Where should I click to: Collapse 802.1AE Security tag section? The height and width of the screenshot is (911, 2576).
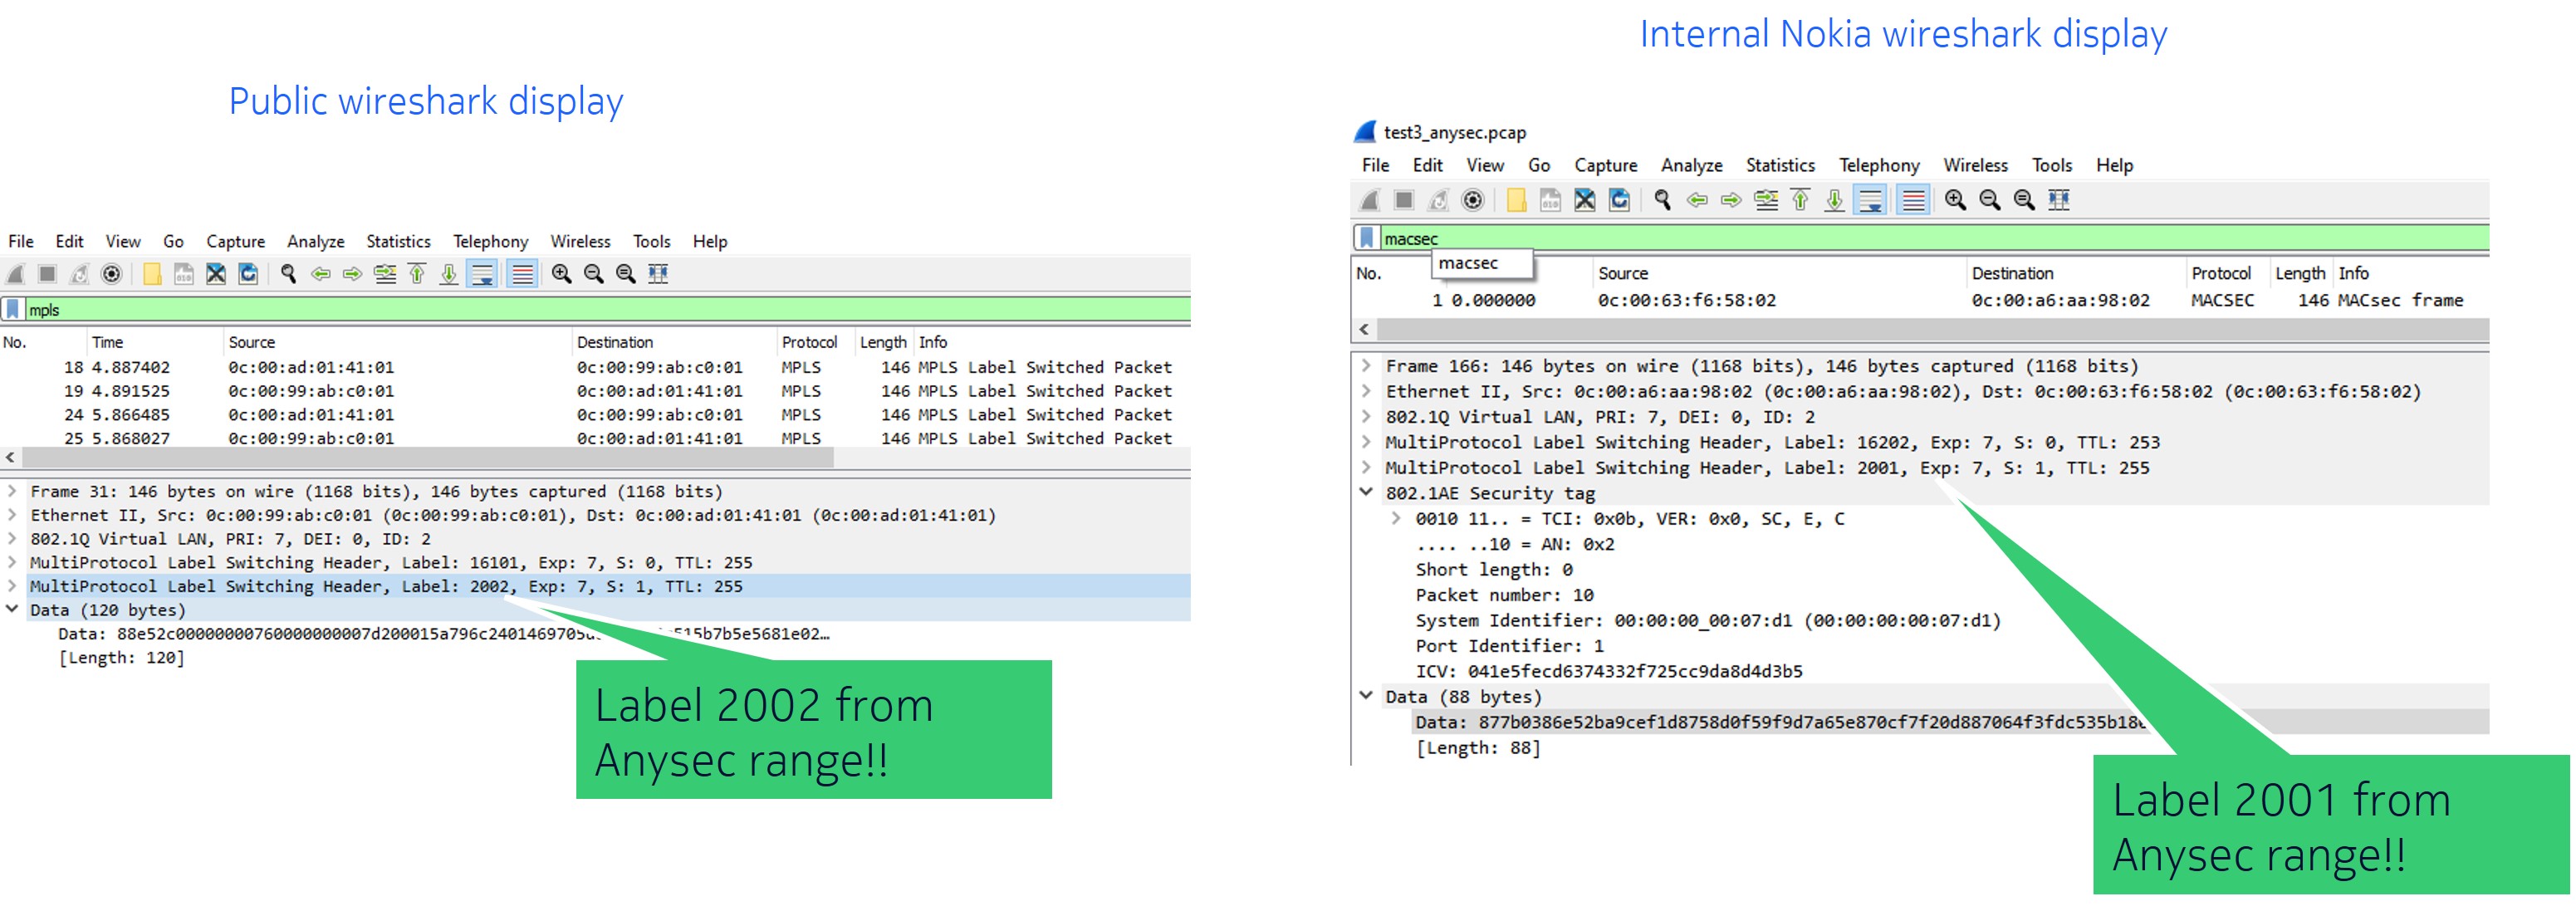coord(1366,492)
